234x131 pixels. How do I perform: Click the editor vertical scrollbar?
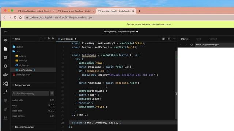pos(176,85)
